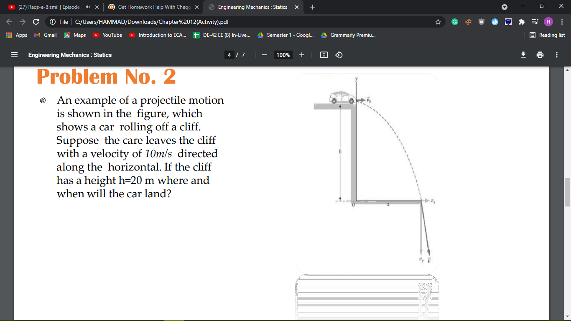Click the browser back button
Viewport: 571px width, 321px height.
(x=9, y=21)
